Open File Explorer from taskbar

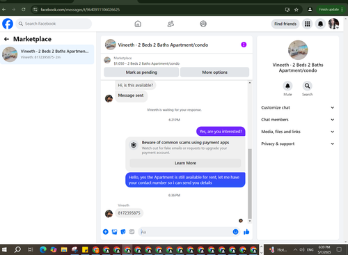point(64,249)
